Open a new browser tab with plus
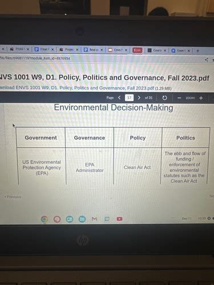This screenshot has height=285, width=214. point(197,51)
